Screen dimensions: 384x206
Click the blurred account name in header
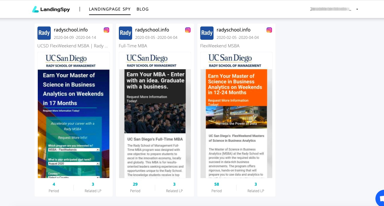tap(331, 9)
